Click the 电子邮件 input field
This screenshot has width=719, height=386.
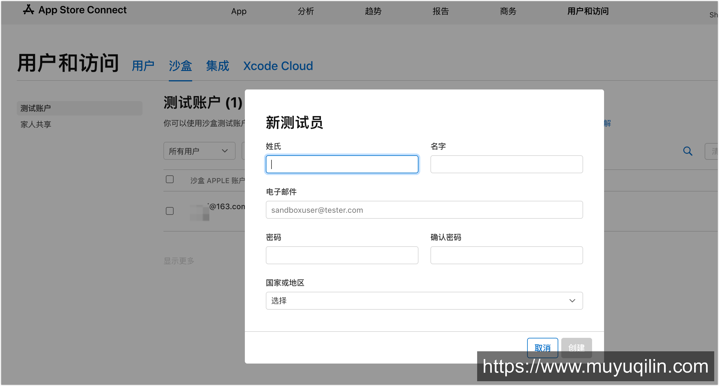coord(424,210)
